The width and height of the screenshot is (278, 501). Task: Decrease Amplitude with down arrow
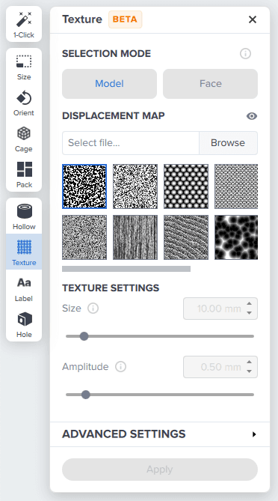[x=250, y=371]
